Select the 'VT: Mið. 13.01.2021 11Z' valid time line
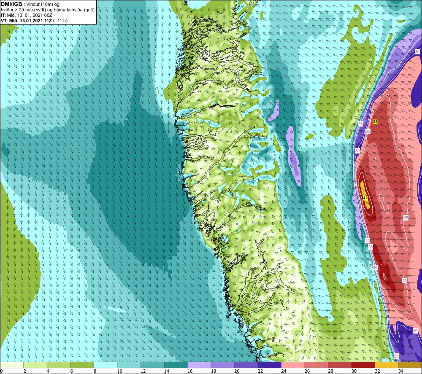The width and height of the screenshot is (422, 374). click(x=26, y=20)
